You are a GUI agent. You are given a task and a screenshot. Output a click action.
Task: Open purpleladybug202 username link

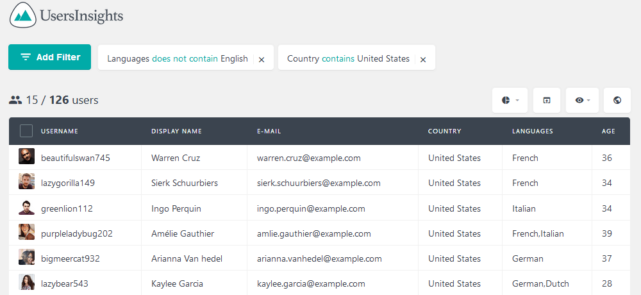(77, 233)
